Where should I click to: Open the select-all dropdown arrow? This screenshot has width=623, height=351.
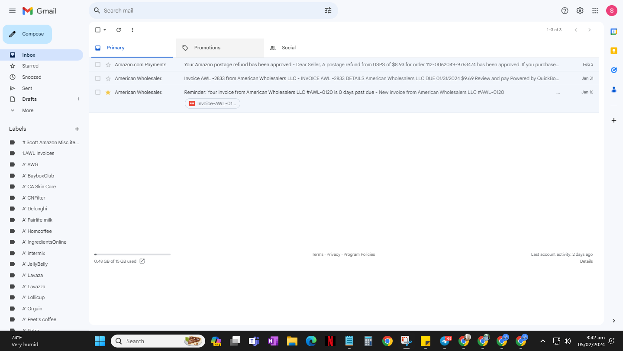tap(105, 30)
